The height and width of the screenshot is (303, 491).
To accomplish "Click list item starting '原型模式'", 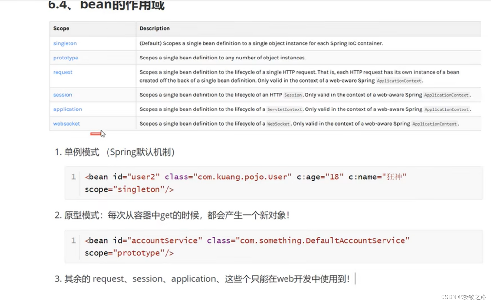I will [177, 215].
